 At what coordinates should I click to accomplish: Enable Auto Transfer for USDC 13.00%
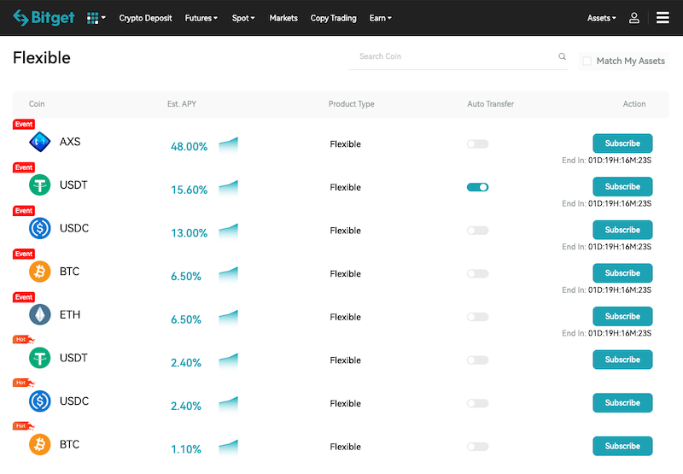(x=477, y=231)
